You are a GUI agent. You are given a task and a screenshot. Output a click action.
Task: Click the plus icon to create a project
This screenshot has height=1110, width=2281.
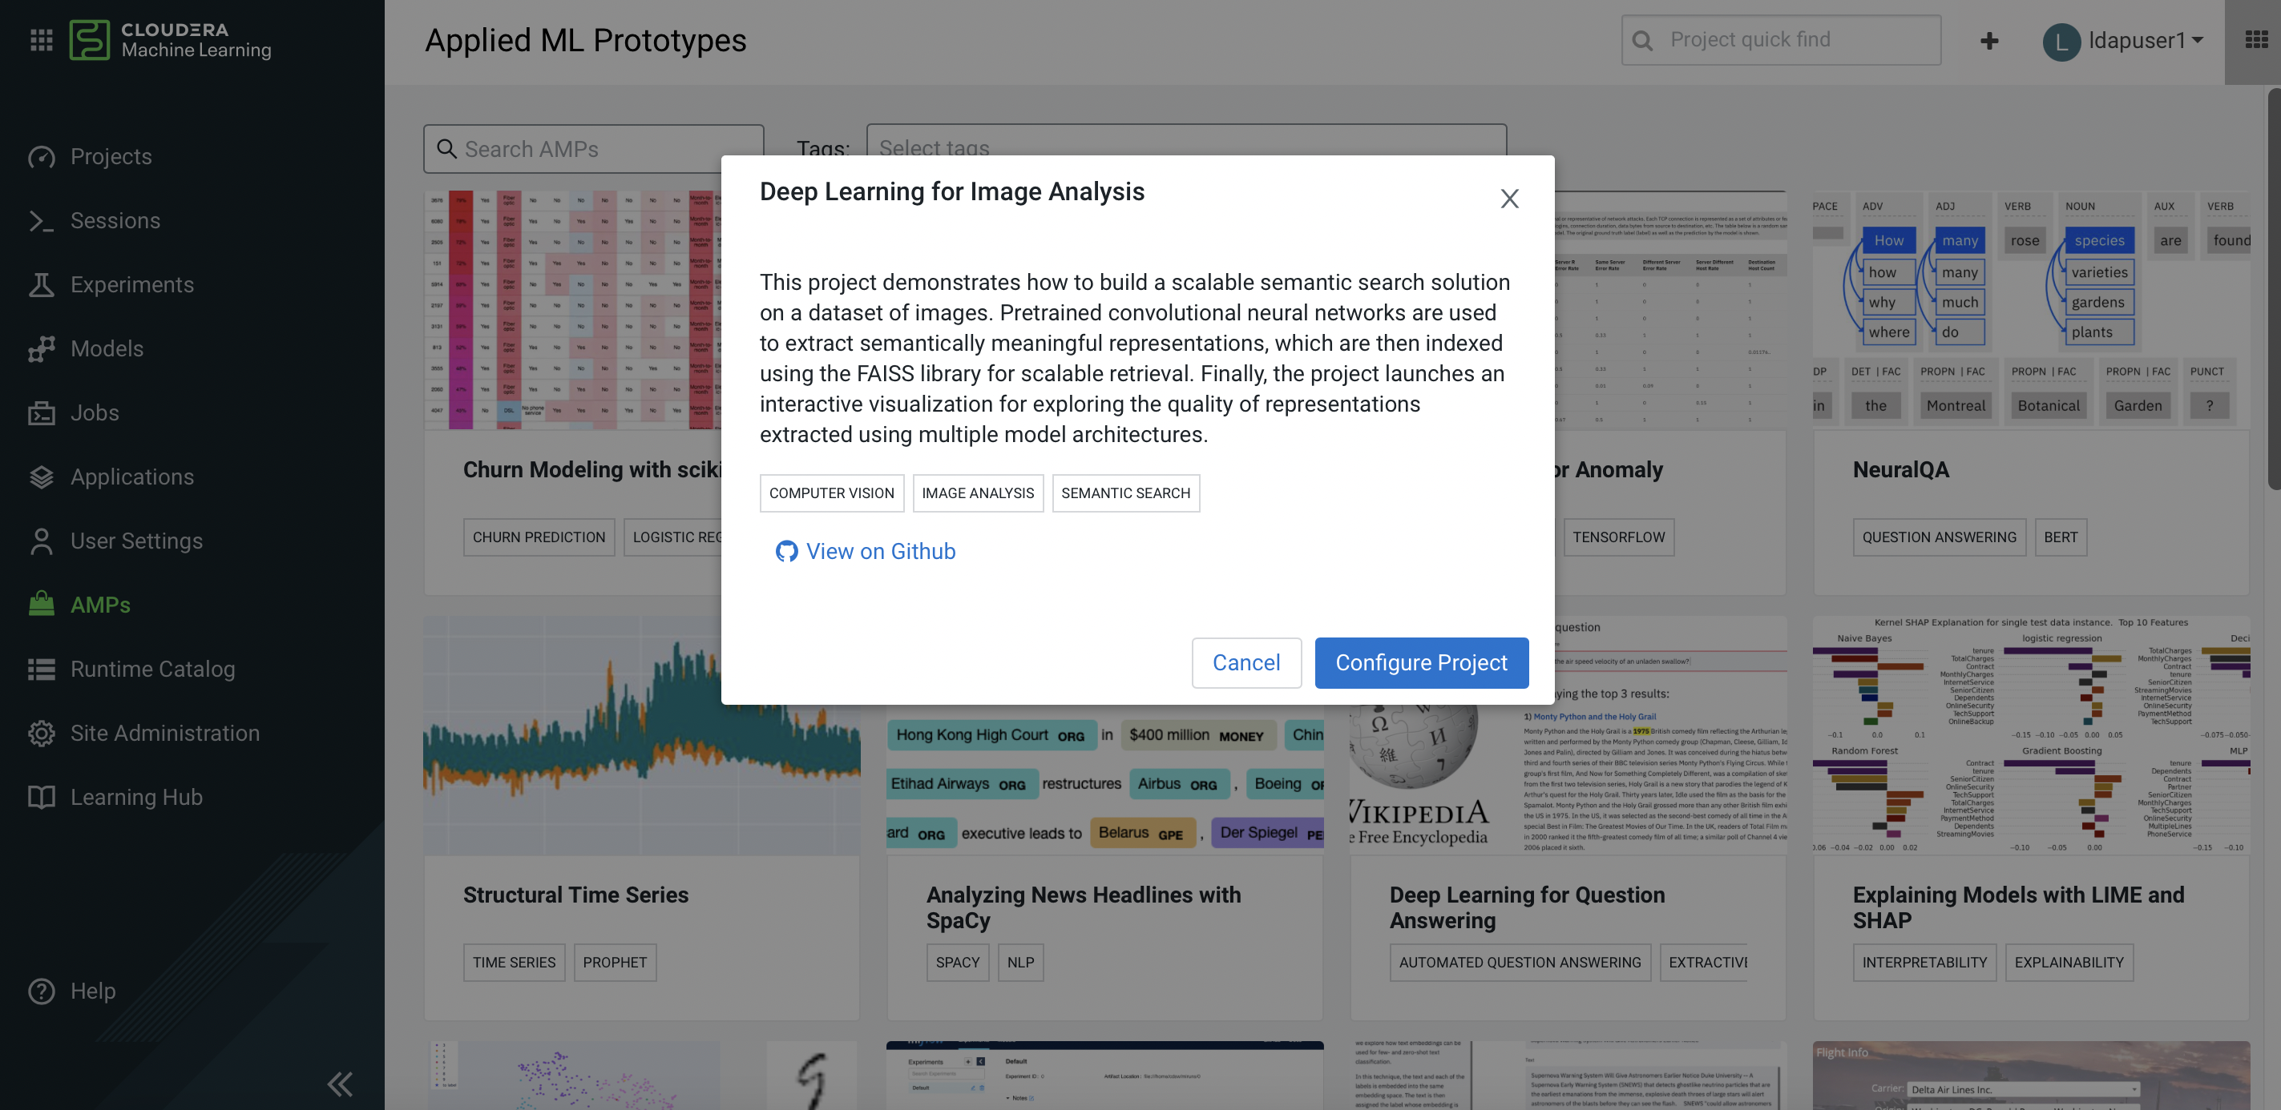tap(1988, 41)
